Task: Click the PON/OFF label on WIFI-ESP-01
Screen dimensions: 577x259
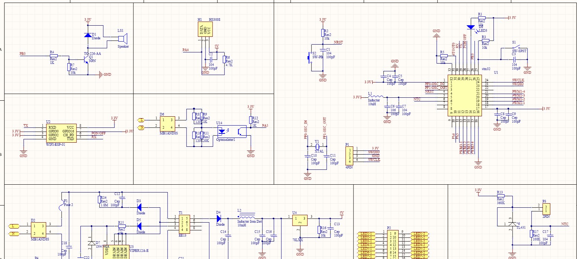Action: (x=99, y=133)
